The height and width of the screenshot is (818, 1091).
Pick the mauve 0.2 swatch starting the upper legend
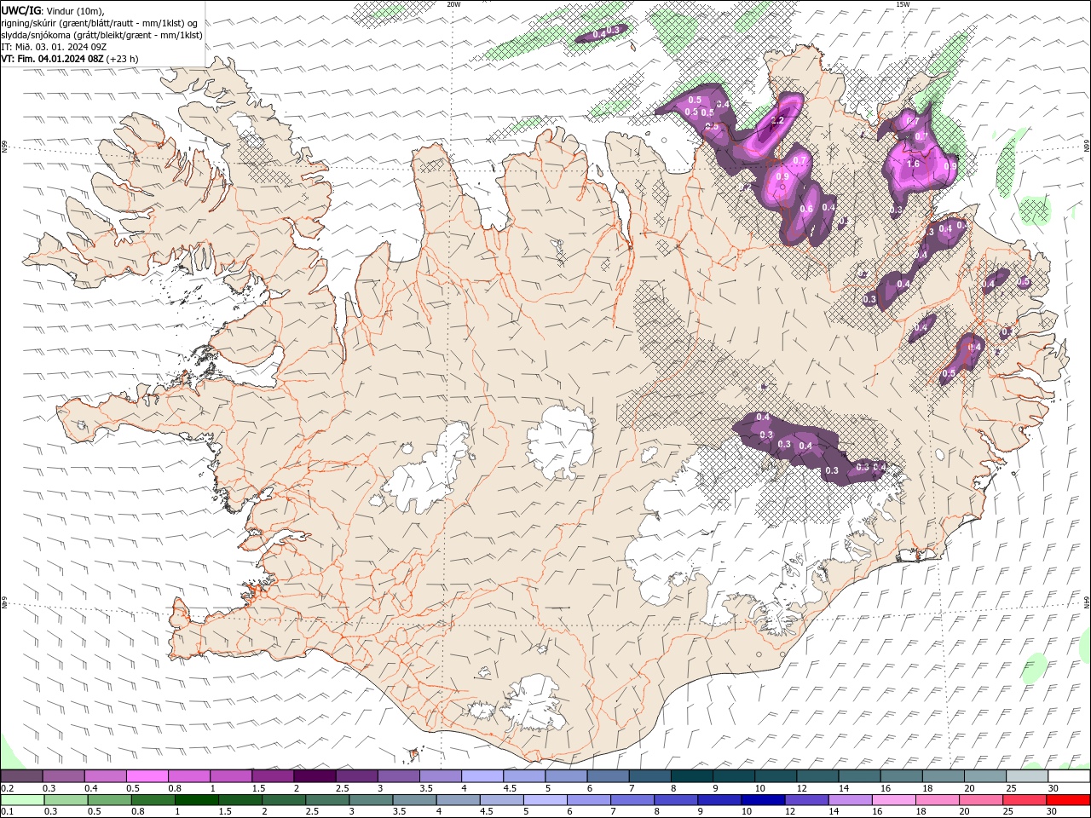pyautogui.click(x=21, y=776)
